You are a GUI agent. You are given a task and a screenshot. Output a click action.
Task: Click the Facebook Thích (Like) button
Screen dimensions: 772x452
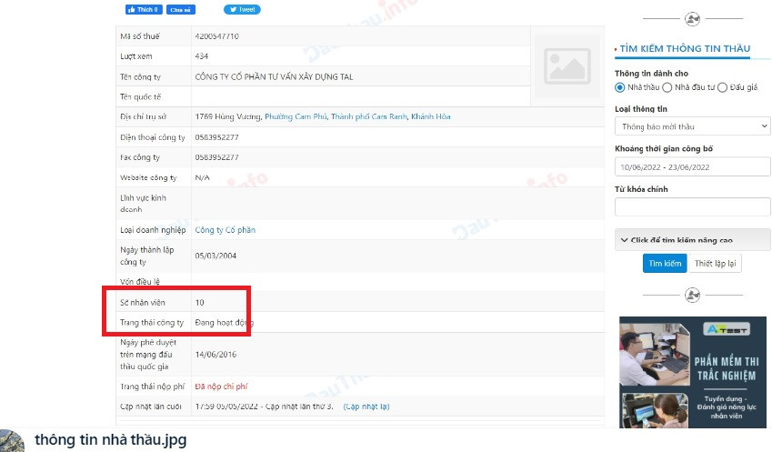click(x=143, y=9)
